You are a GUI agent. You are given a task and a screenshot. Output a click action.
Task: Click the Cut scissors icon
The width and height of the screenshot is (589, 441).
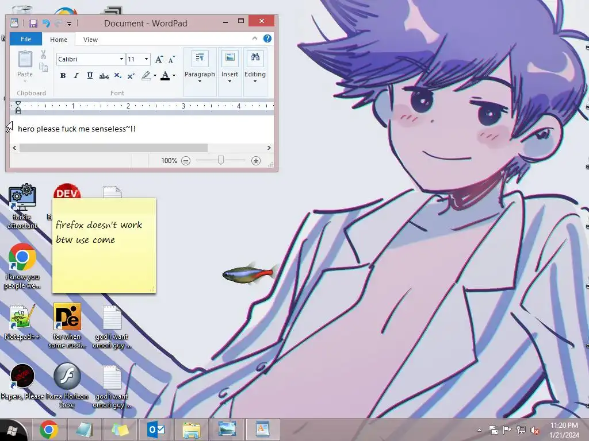[x=44, y=55]
